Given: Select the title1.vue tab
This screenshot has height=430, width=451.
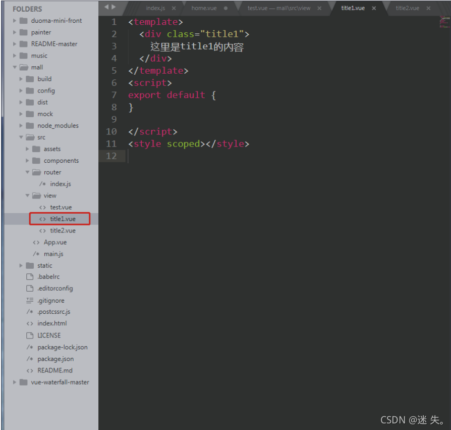Looking at the screenshot, I should click(x=353, y=8).
